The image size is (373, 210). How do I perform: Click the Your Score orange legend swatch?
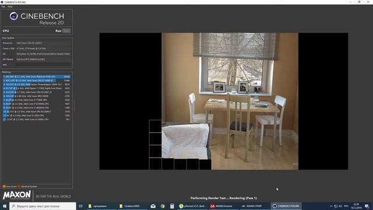coord(4,187)
